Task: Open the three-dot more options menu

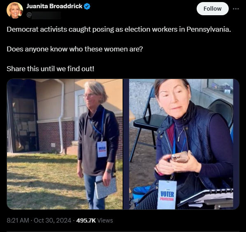Action: point(236,9)
